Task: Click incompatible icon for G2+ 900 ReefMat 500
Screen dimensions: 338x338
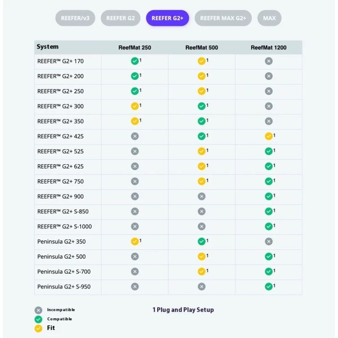Action: click(202, 196)
